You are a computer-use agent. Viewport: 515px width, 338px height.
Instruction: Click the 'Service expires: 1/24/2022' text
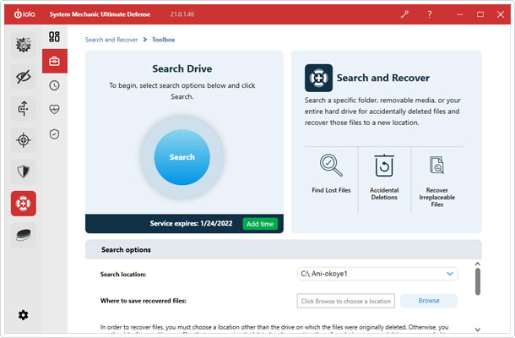[191, 224]
